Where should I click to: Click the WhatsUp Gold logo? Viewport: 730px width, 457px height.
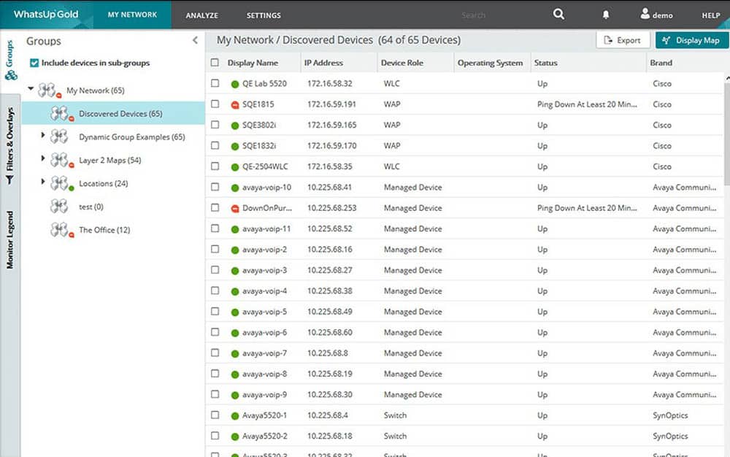point(46,15)
